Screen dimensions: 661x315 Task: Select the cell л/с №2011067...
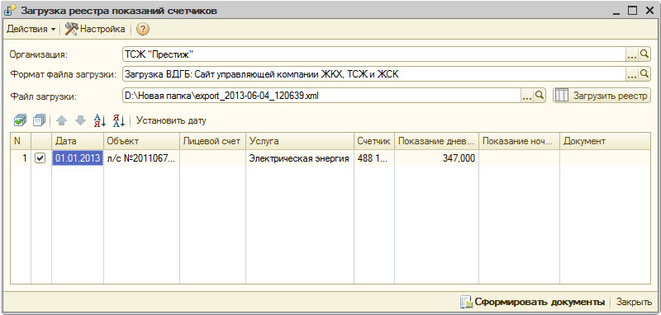(141, 158)
